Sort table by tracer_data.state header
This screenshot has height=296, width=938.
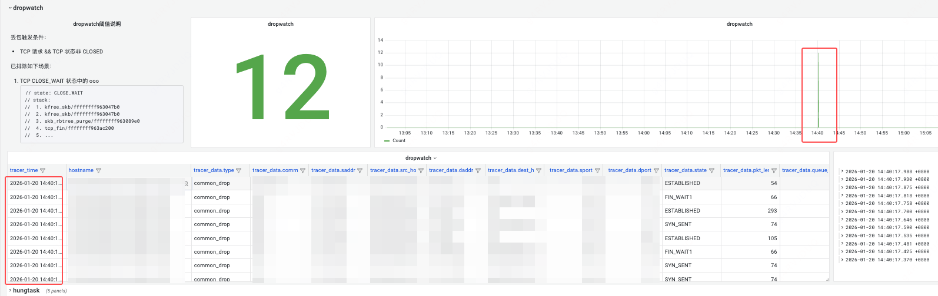pos(685,170)
